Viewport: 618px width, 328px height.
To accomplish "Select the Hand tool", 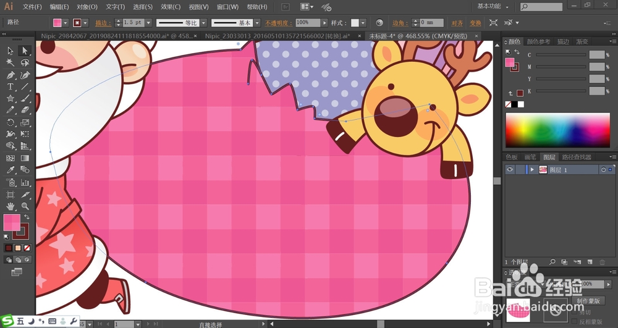I will pos(11,206).
